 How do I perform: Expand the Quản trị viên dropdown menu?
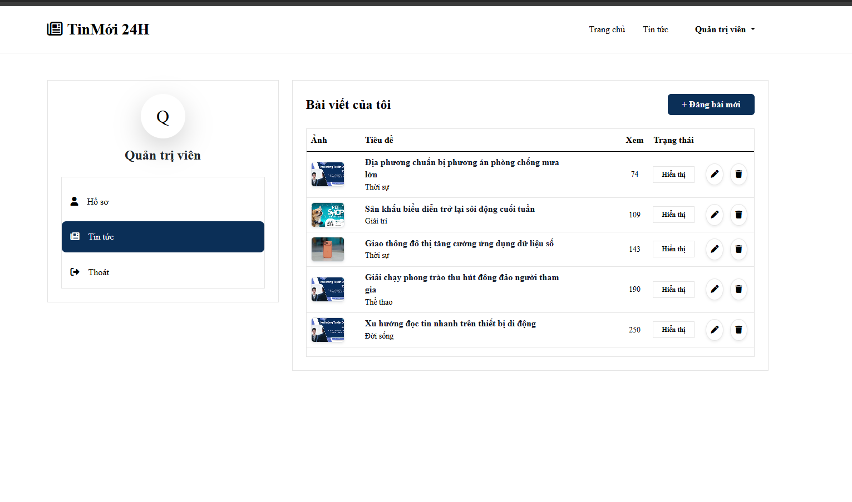pos(725,29)
